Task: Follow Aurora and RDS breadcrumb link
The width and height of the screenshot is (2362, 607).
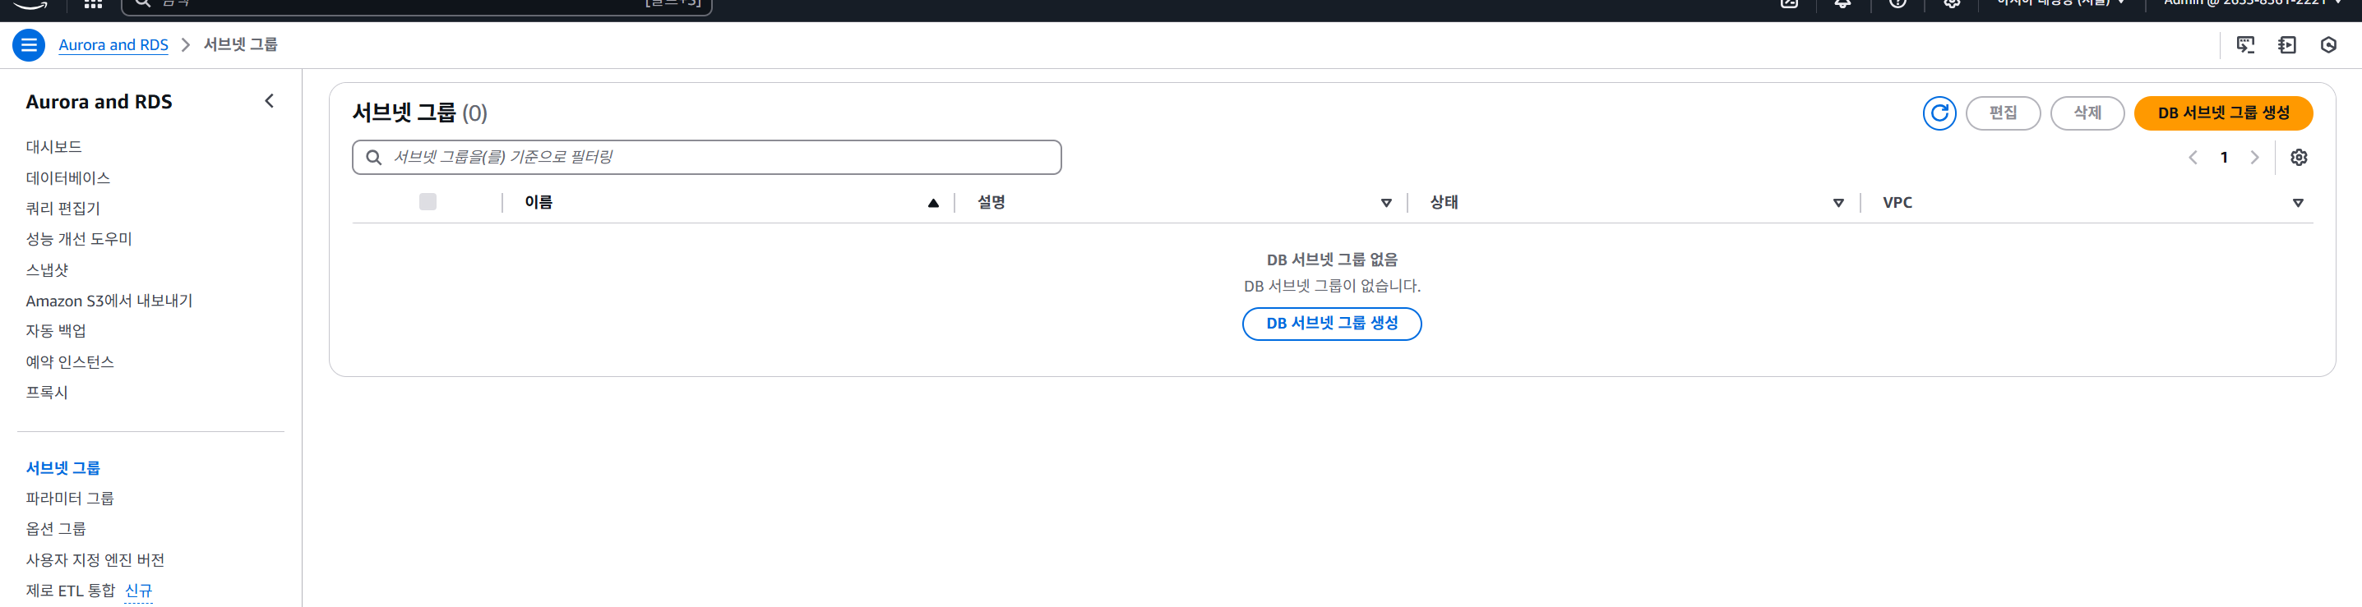Action: 113,45
